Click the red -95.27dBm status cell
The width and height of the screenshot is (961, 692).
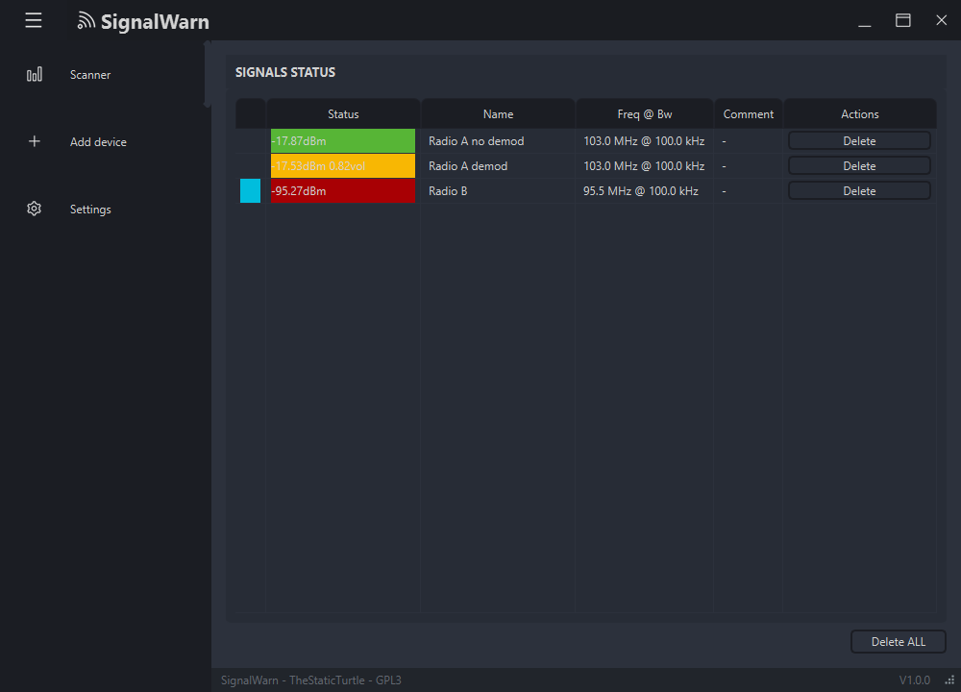(x=343, y=190)
